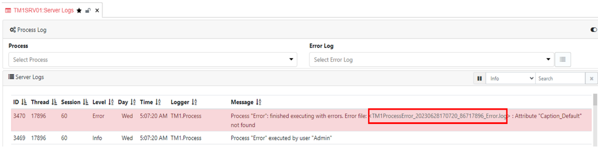
Task: Open the Select Process dropdown
Action: [x=153, y=60]
